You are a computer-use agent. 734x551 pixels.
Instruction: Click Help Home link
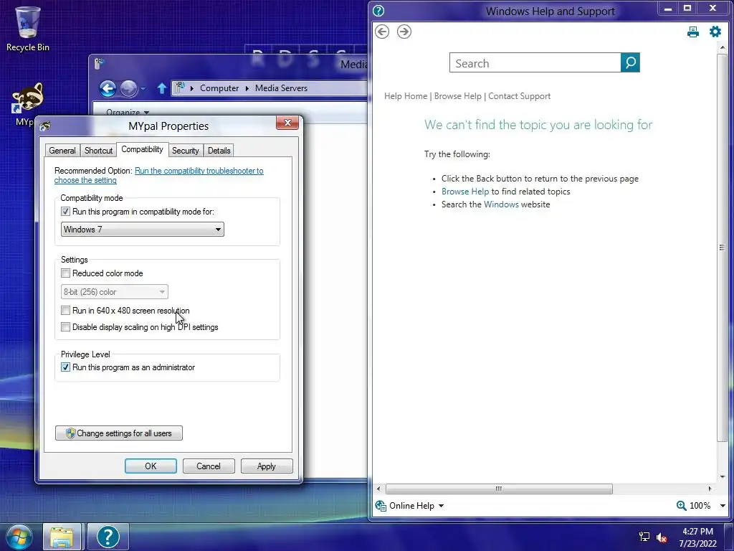click(x=406, y=96)
